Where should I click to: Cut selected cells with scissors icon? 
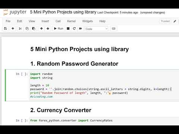pos(20,29)
